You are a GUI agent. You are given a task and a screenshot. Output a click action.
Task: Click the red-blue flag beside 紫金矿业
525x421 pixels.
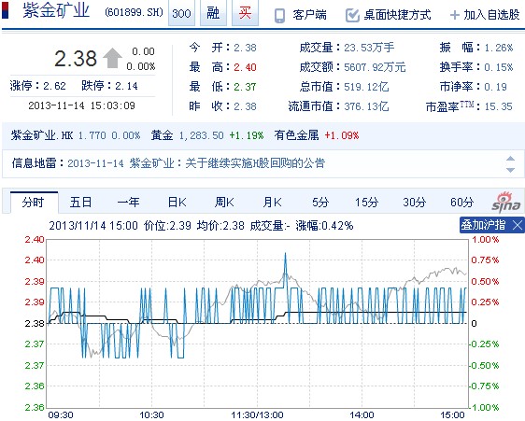click(x=5, y=10)
